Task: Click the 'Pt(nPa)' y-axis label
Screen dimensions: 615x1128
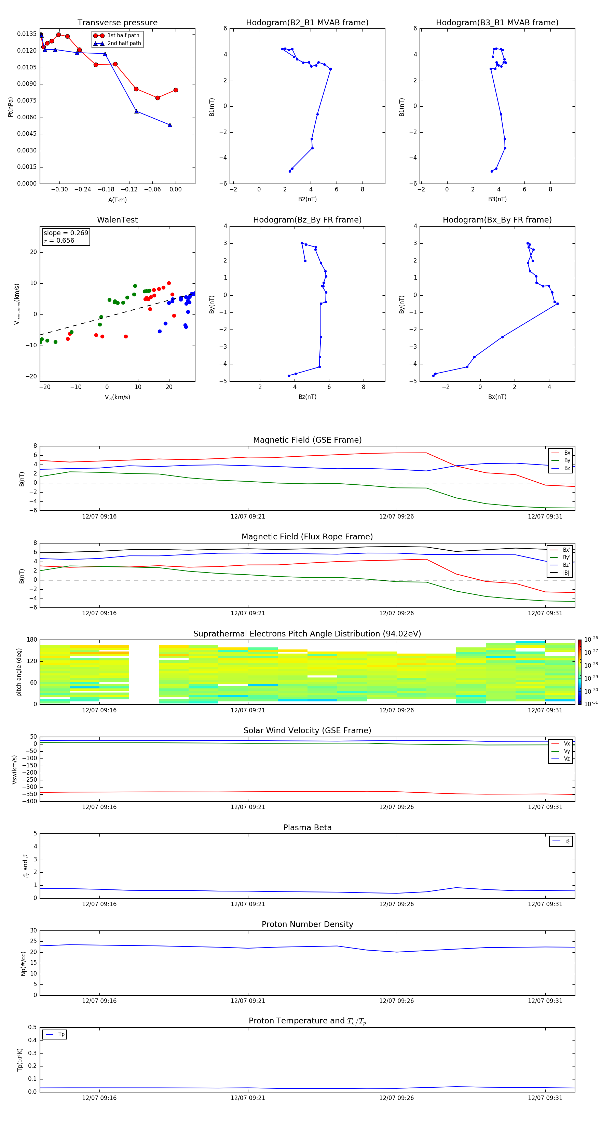Action: [x=11, y=107]
